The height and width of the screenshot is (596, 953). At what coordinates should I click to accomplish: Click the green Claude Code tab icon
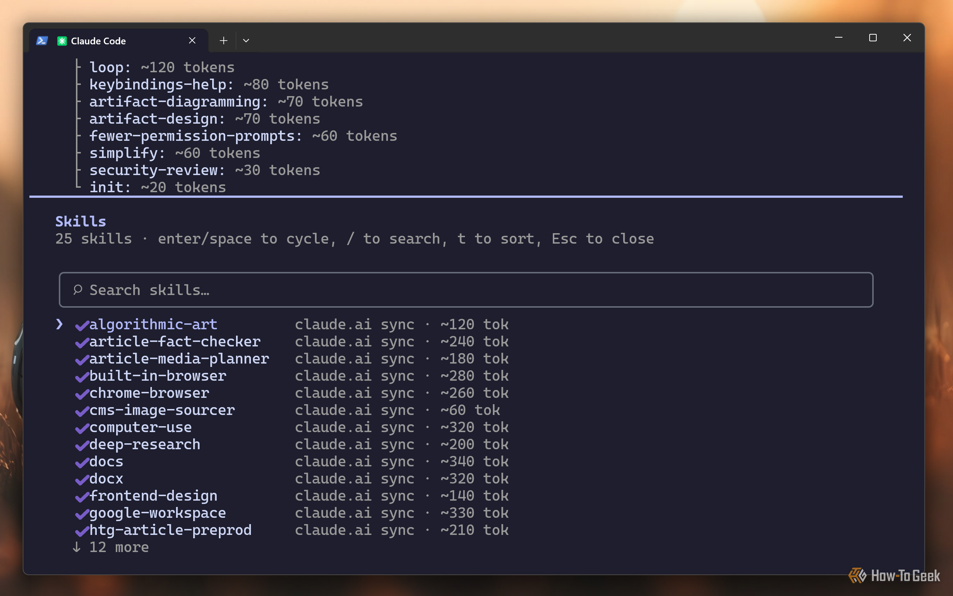point(62,41)
